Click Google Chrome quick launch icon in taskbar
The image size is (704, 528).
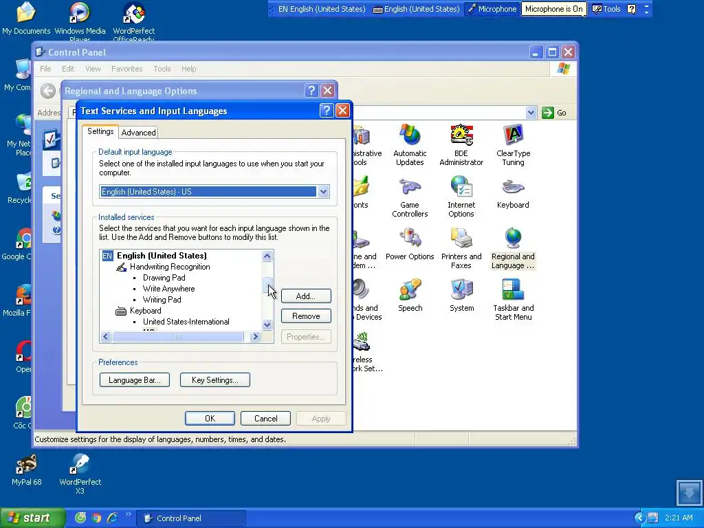[96, 518]
